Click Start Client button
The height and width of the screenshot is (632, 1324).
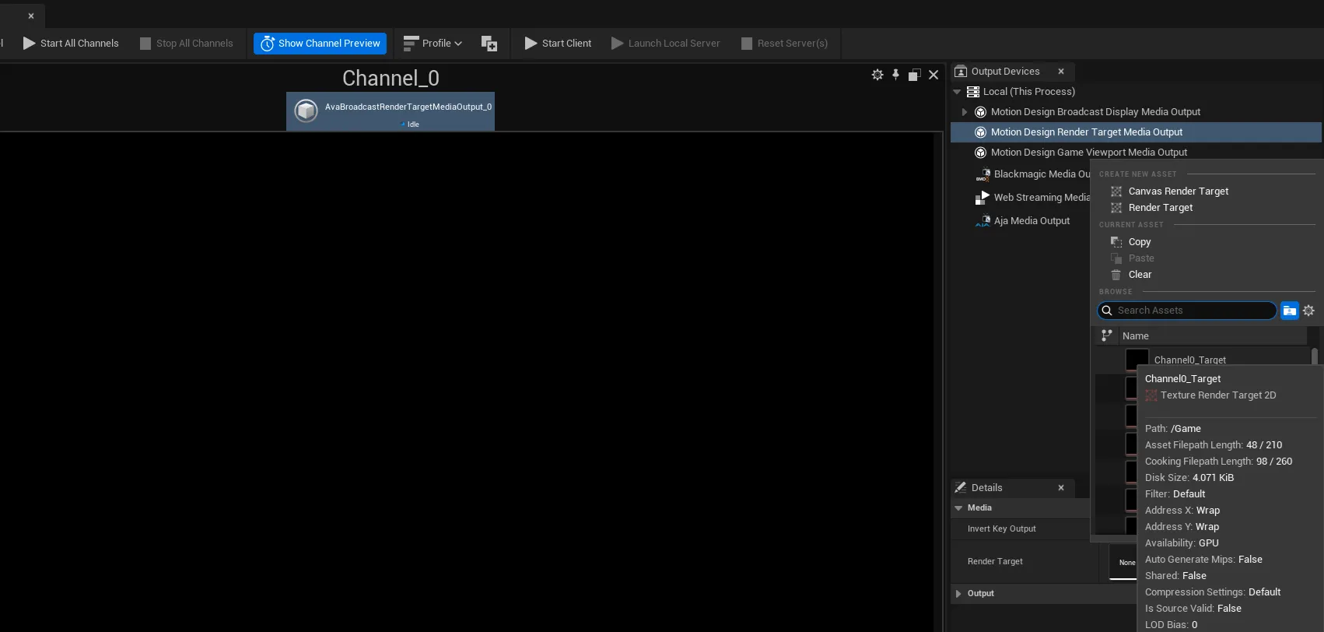point(558,44)
